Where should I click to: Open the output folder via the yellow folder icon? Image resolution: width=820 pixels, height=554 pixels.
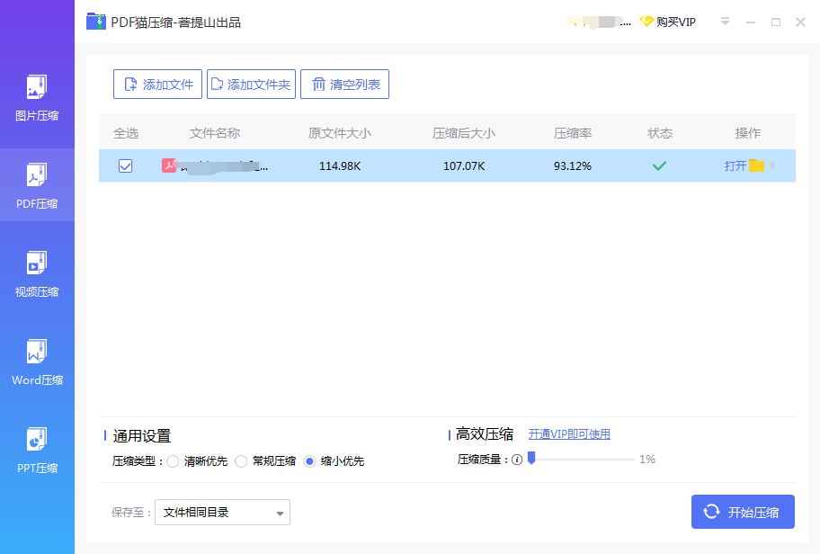[756, 165]
